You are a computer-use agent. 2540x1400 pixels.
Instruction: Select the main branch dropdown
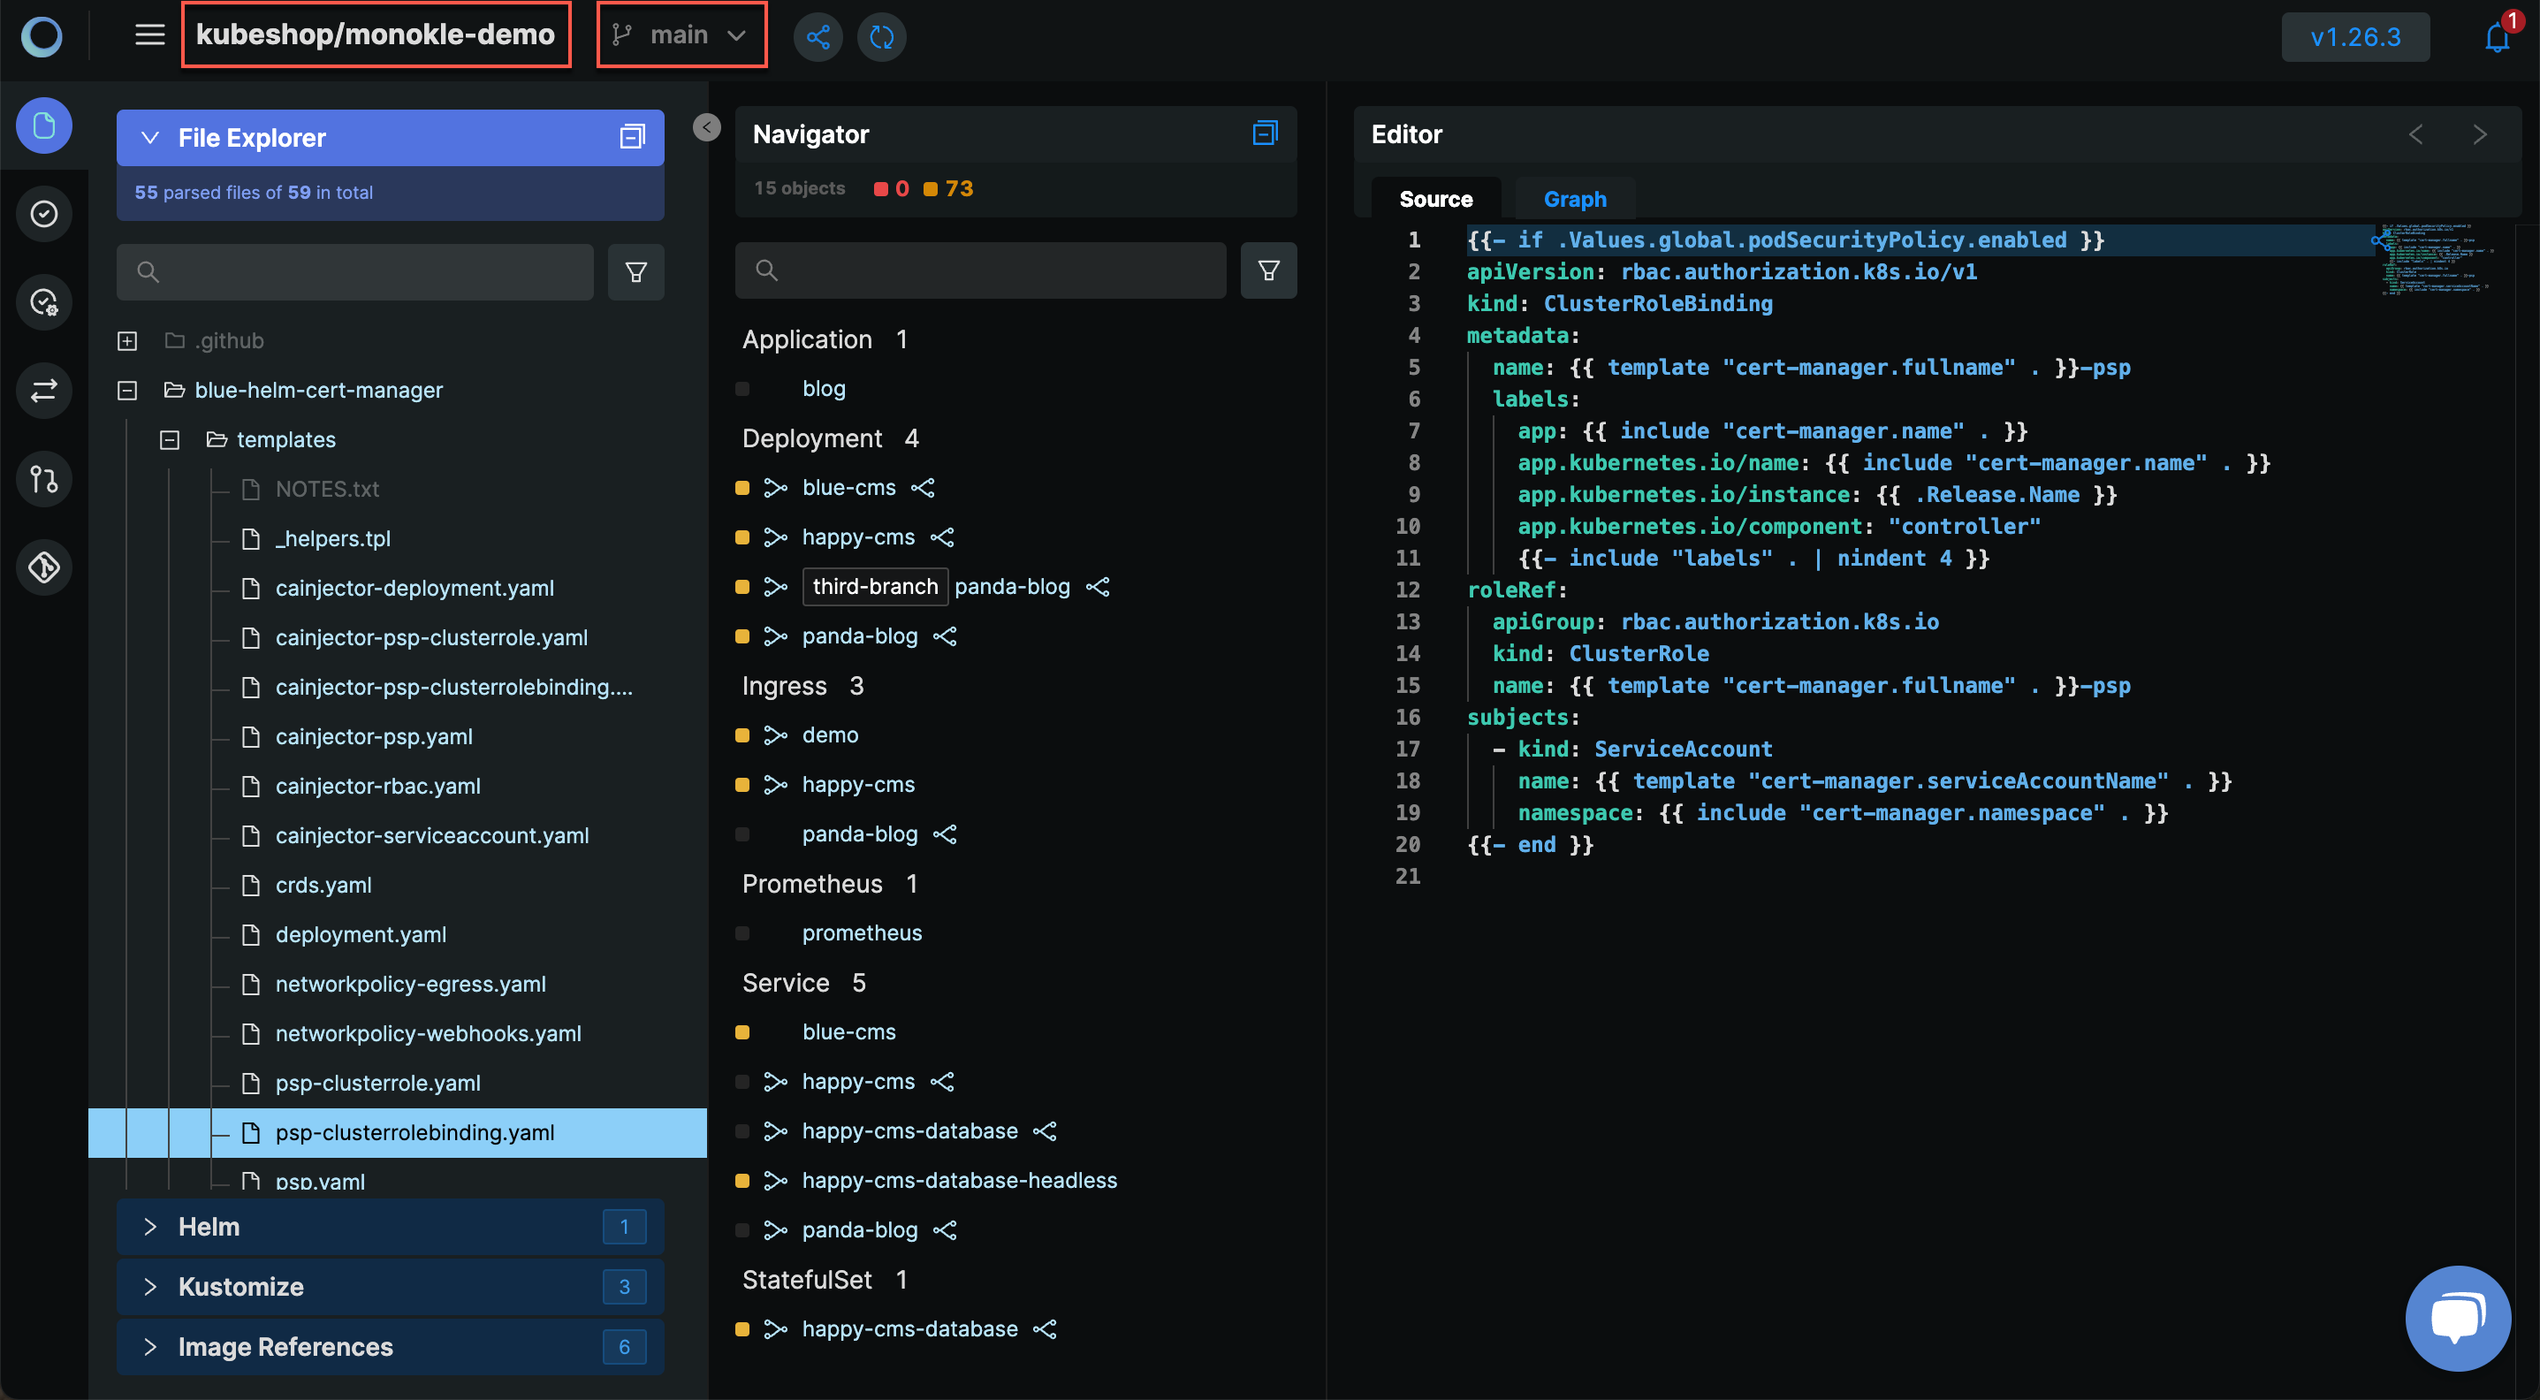[682, 34]
